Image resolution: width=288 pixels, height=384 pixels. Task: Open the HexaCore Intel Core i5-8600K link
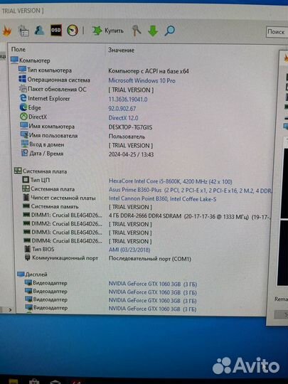coord(171,181)
